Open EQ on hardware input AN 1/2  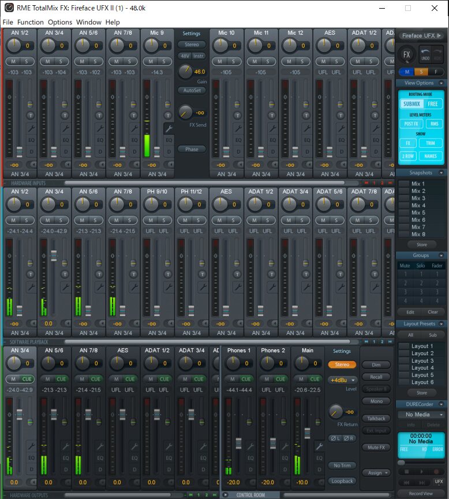click(x=31, y=140)
